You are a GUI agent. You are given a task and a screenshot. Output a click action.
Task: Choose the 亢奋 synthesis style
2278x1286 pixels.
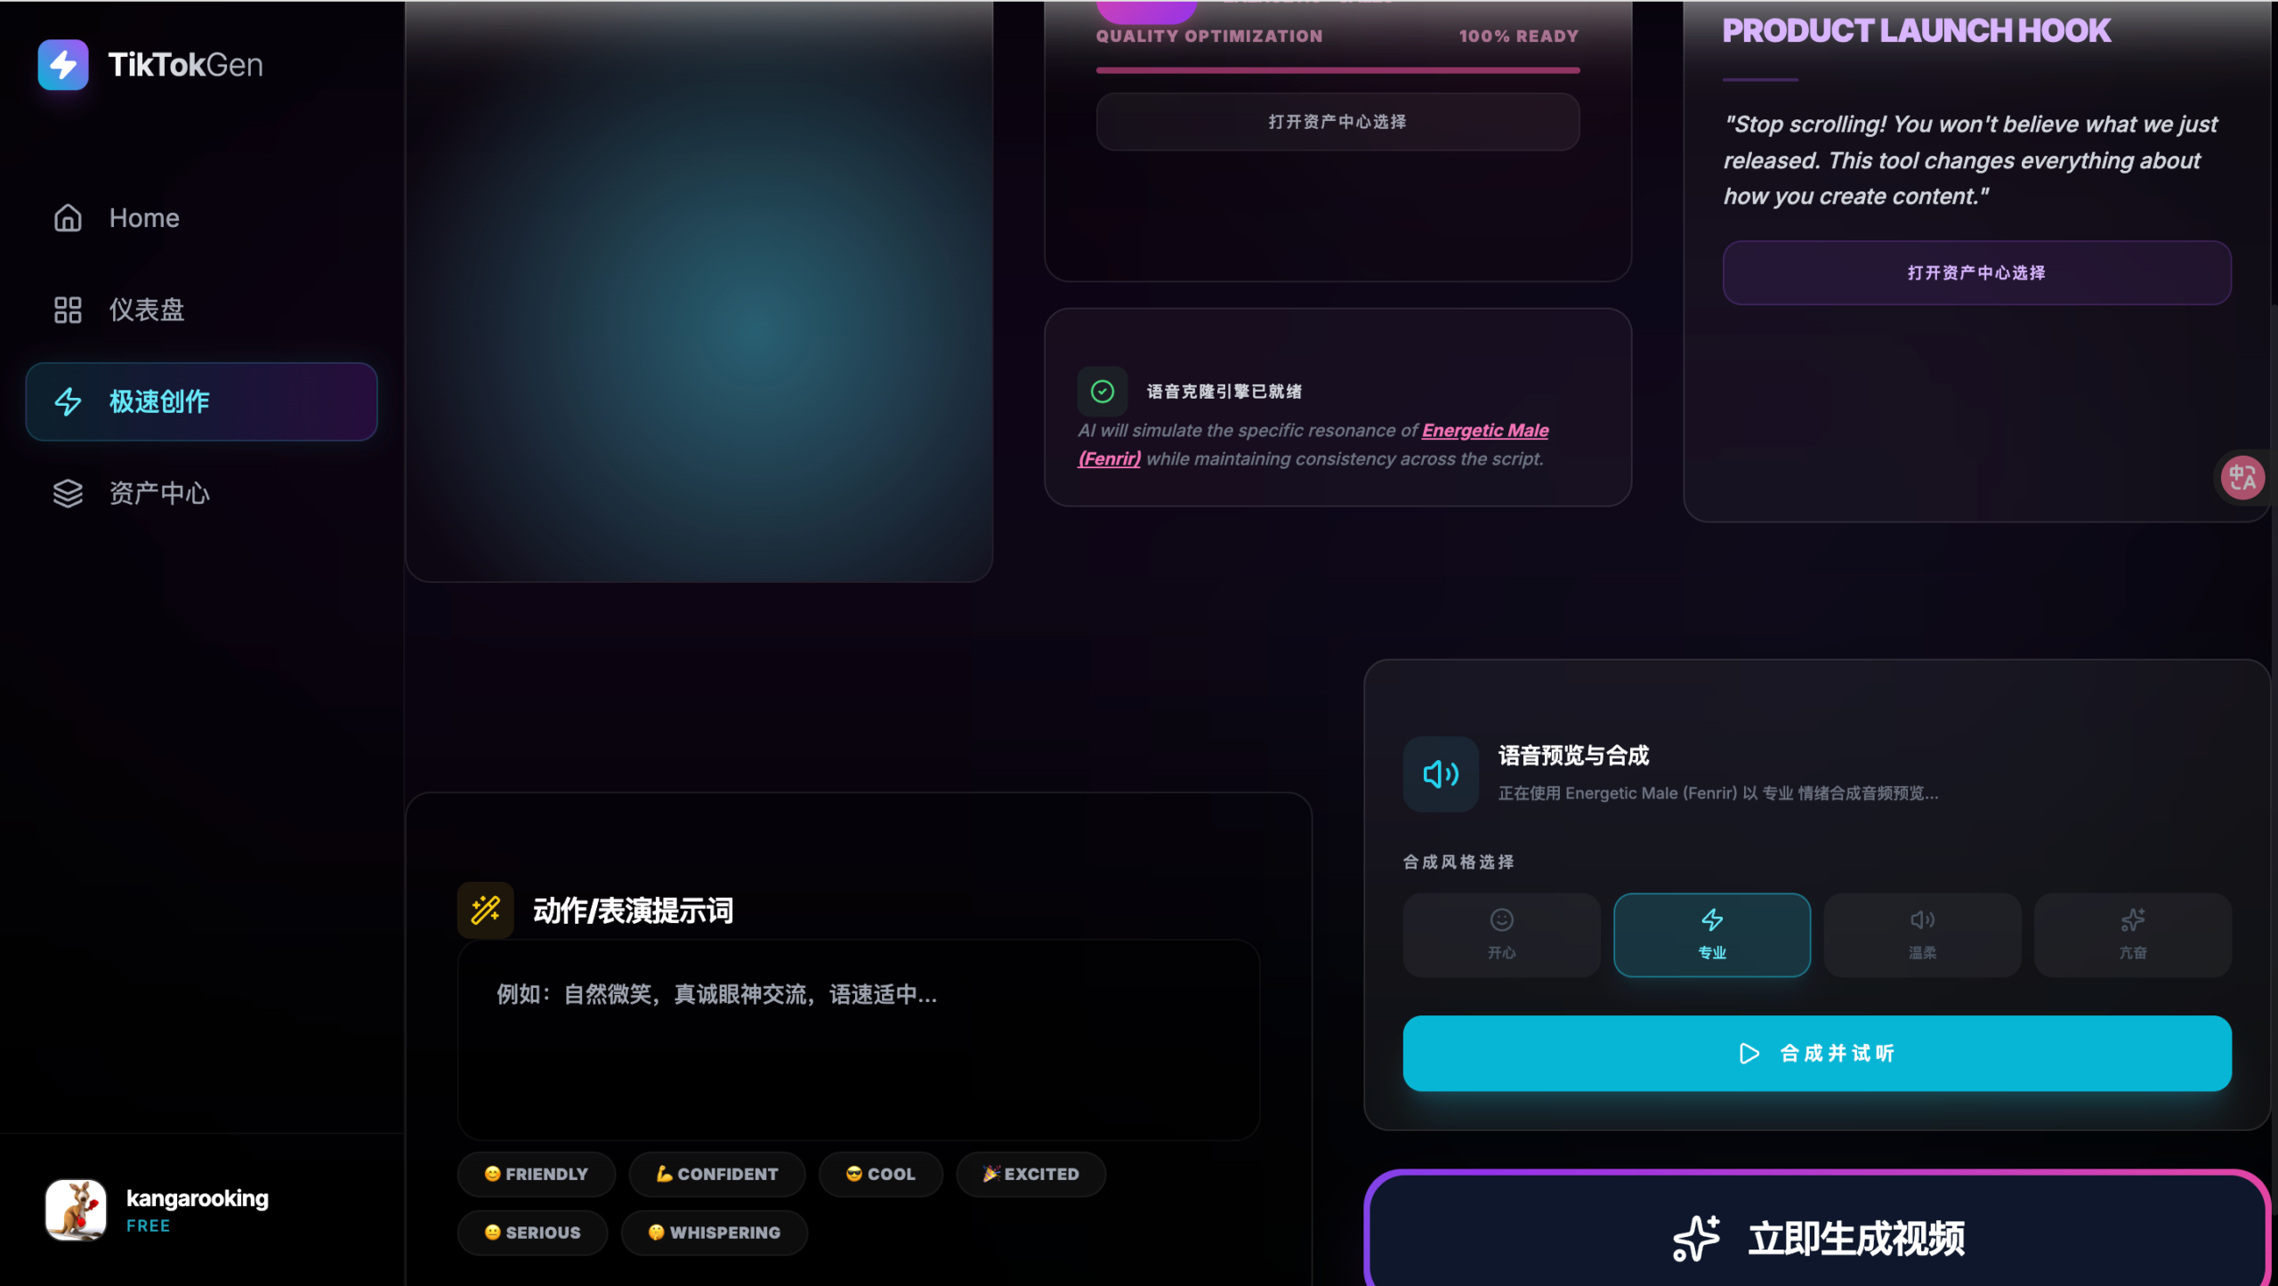click(2132, 934)
